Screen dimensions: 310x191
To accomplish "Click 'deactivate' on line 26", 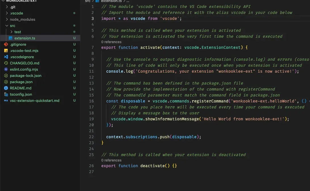I will coord(152,166).
